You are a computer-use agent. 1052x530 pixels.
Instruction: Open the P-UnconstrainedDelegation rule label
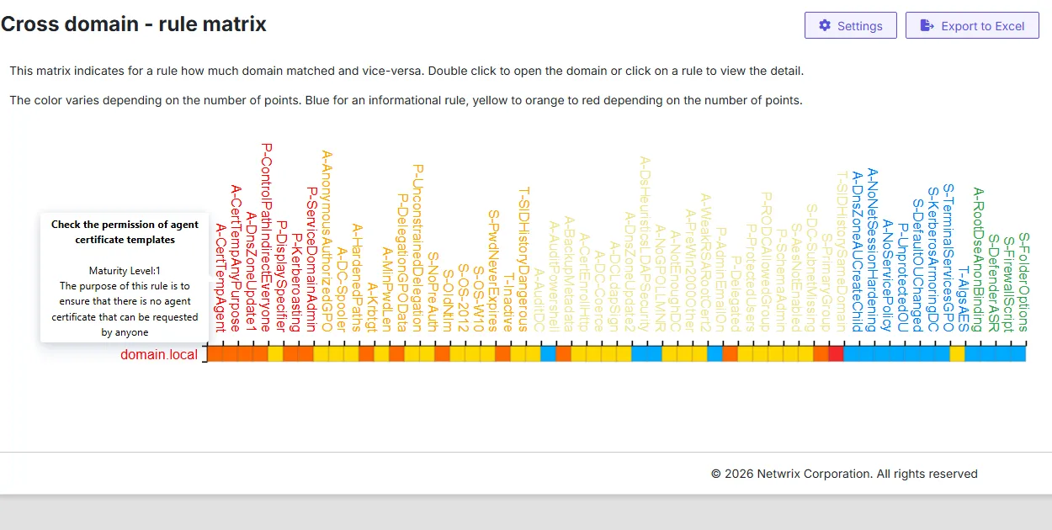click(x=417, y=248)
